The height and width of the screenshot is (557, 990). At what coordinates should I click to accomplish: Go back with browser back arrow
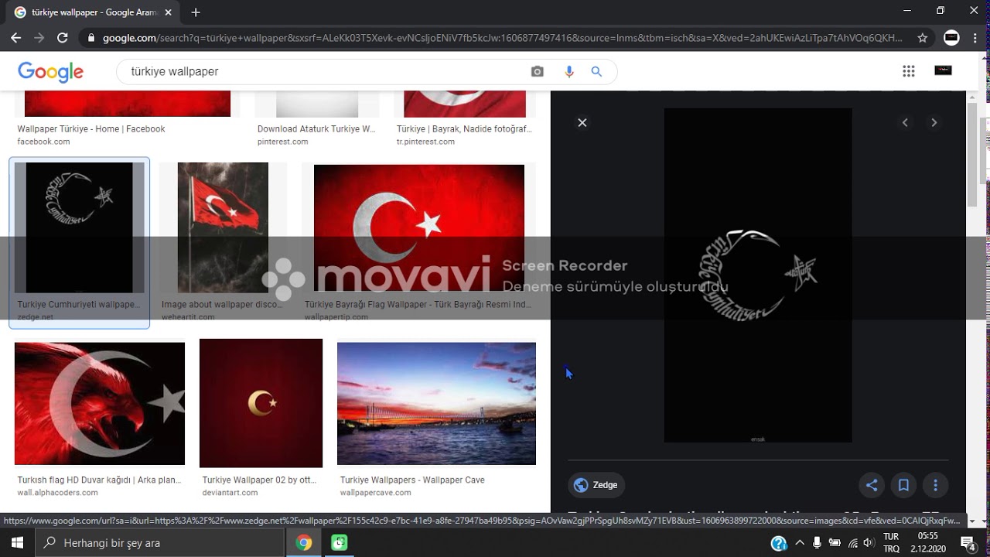[x=16, y=37]
